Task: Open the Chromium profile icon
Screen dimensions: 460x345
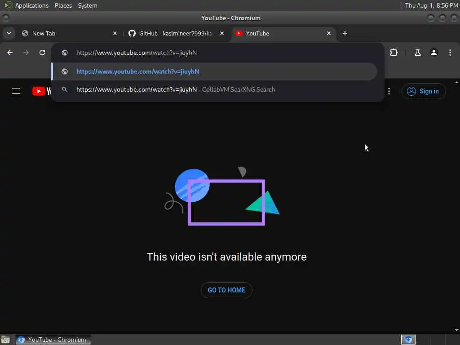Action: point(434,53)
